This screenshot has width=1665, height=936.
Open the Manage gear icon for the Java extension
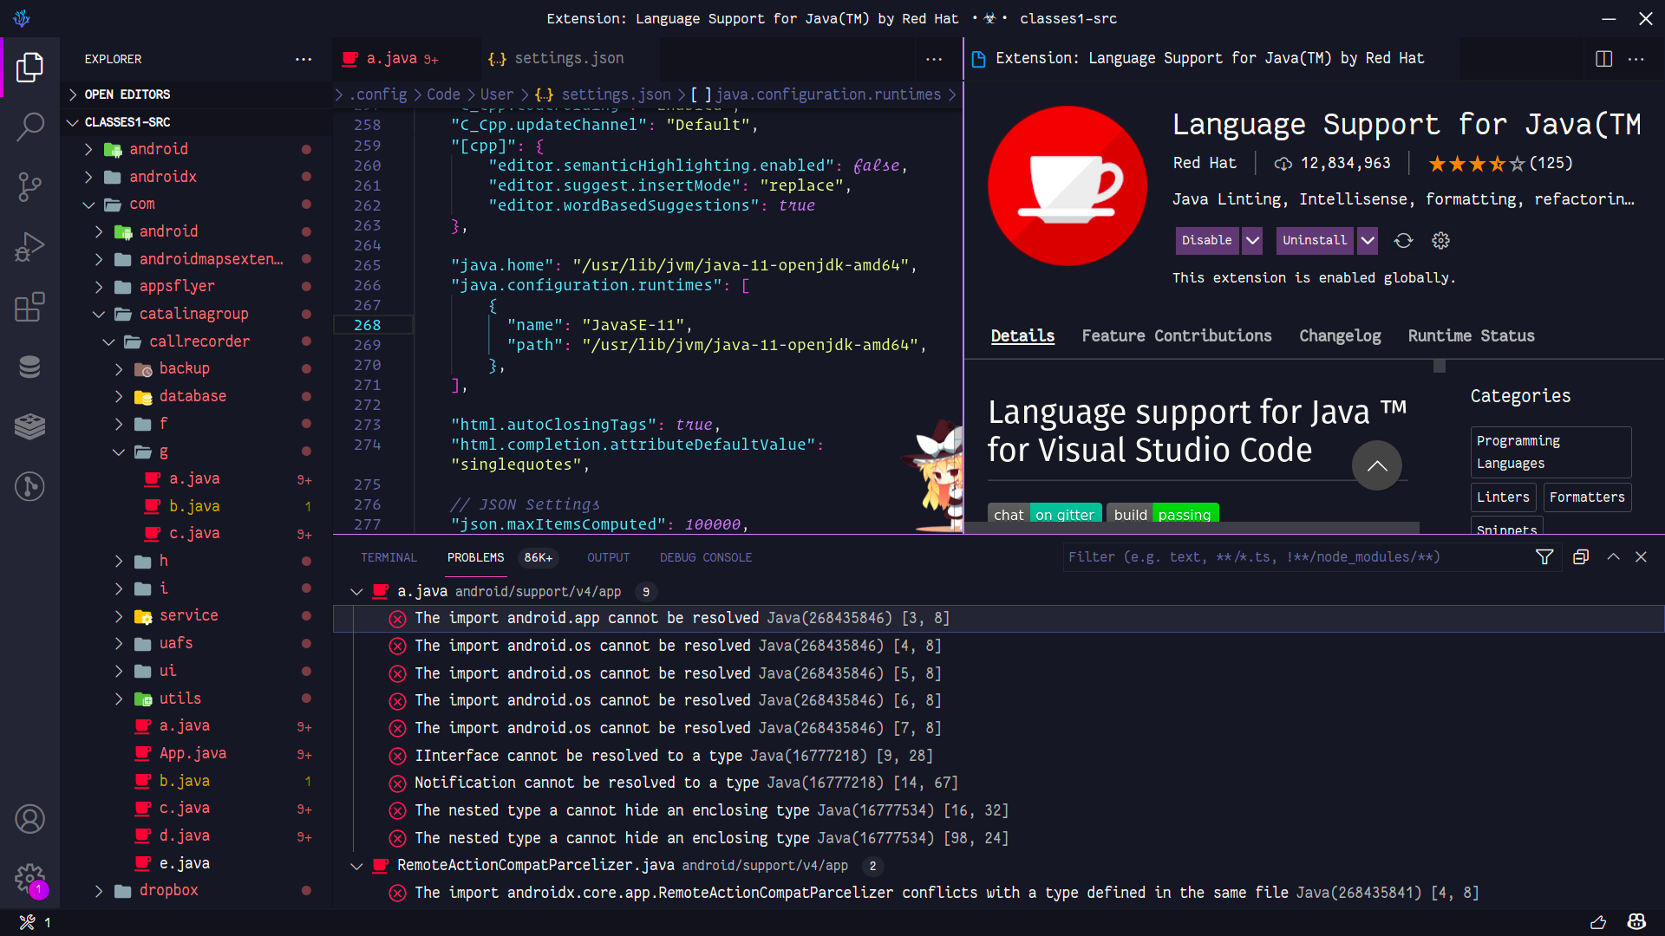tap(1440, 241)
